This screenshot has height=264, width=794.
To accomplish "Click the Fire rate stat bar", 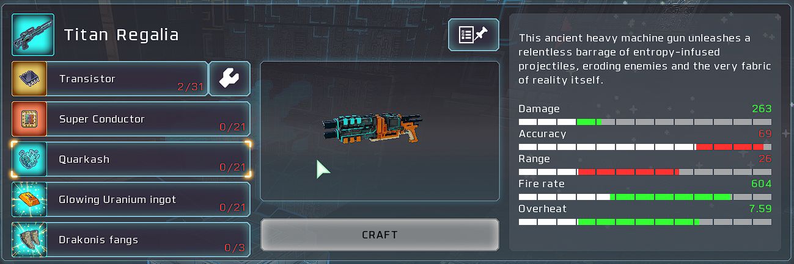I will point(645,197).
